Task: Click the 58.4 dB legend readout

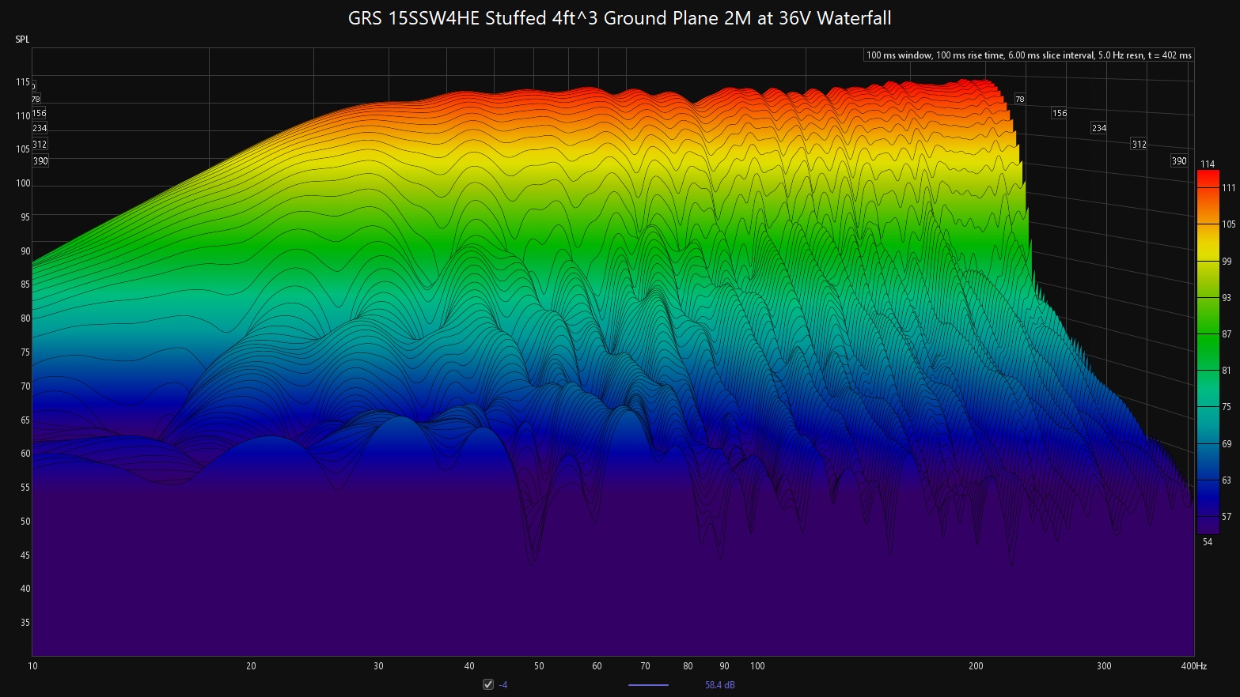Action: point(719,685)
